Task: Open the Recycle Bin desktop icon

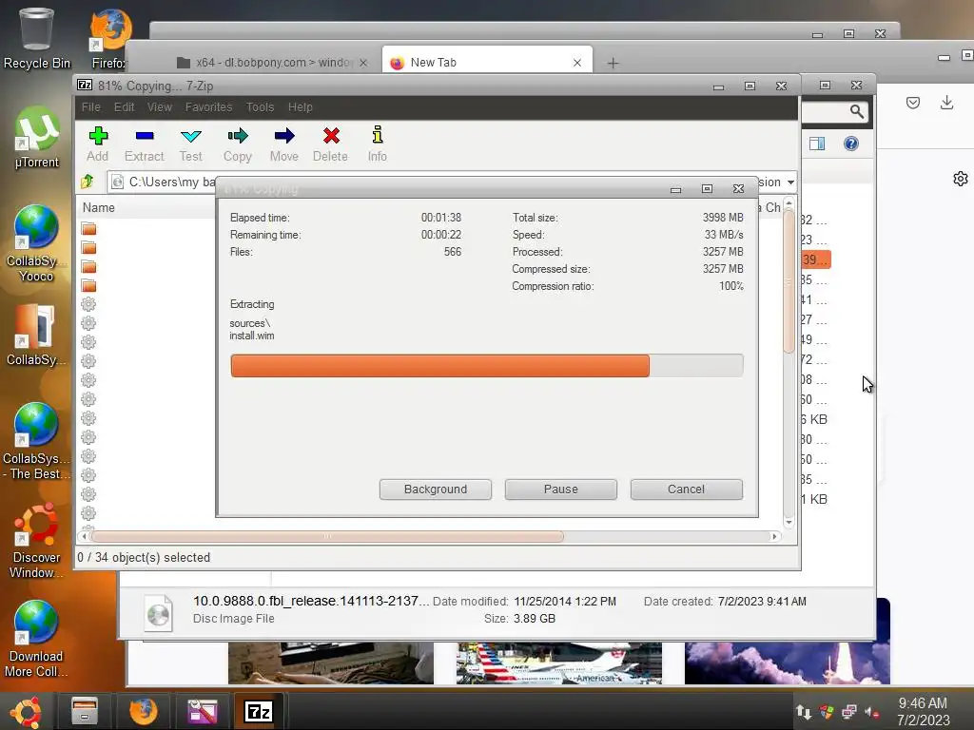Action: [x=37, y=38]
